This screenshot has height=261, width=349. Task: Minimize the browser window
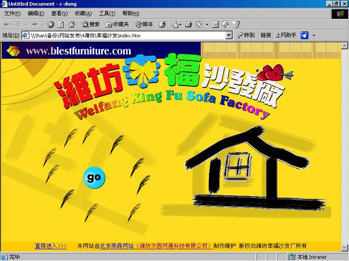[330, 4]
